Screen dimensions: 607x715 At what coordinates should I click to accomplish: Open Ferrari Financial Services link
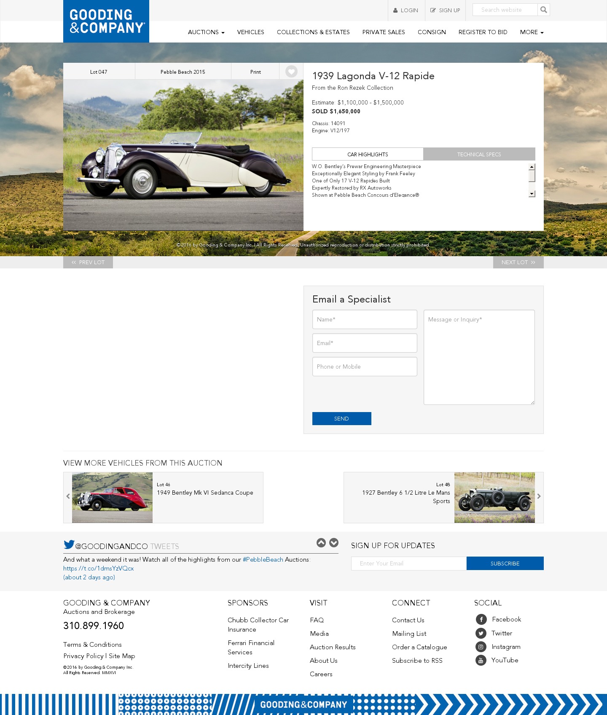(x=251, y=648)
